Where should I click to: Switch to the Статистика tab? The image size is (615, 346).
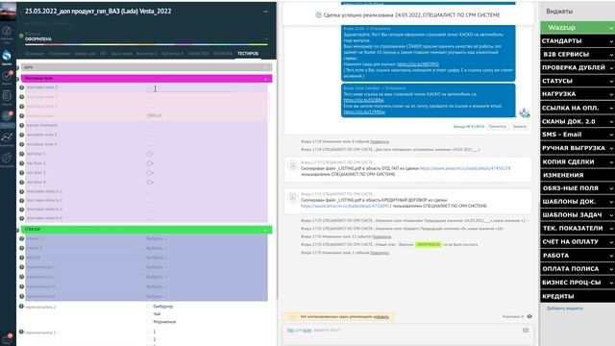60,54
